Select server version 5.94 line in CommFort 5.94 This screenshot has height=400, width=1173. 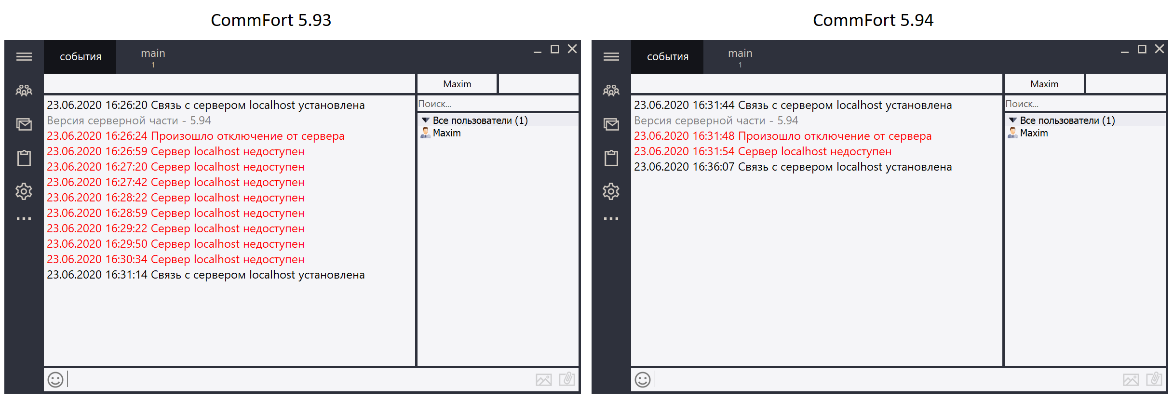pos(716,120)
